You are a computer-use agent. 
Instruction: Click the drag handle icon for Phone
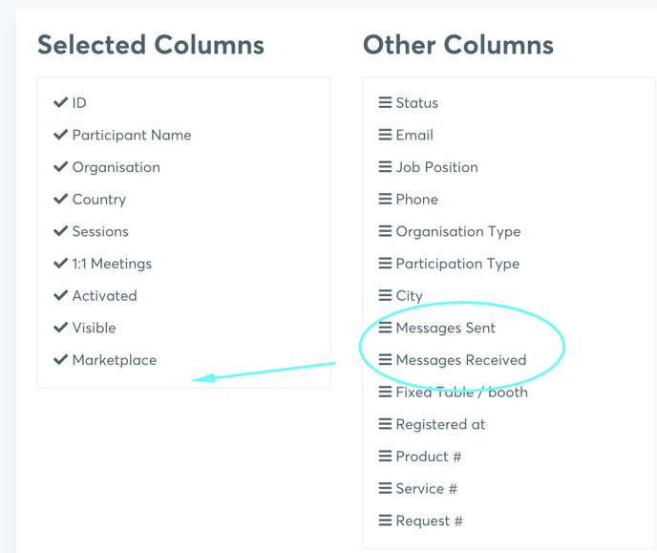pyautogui.click(x=385, y=200)
